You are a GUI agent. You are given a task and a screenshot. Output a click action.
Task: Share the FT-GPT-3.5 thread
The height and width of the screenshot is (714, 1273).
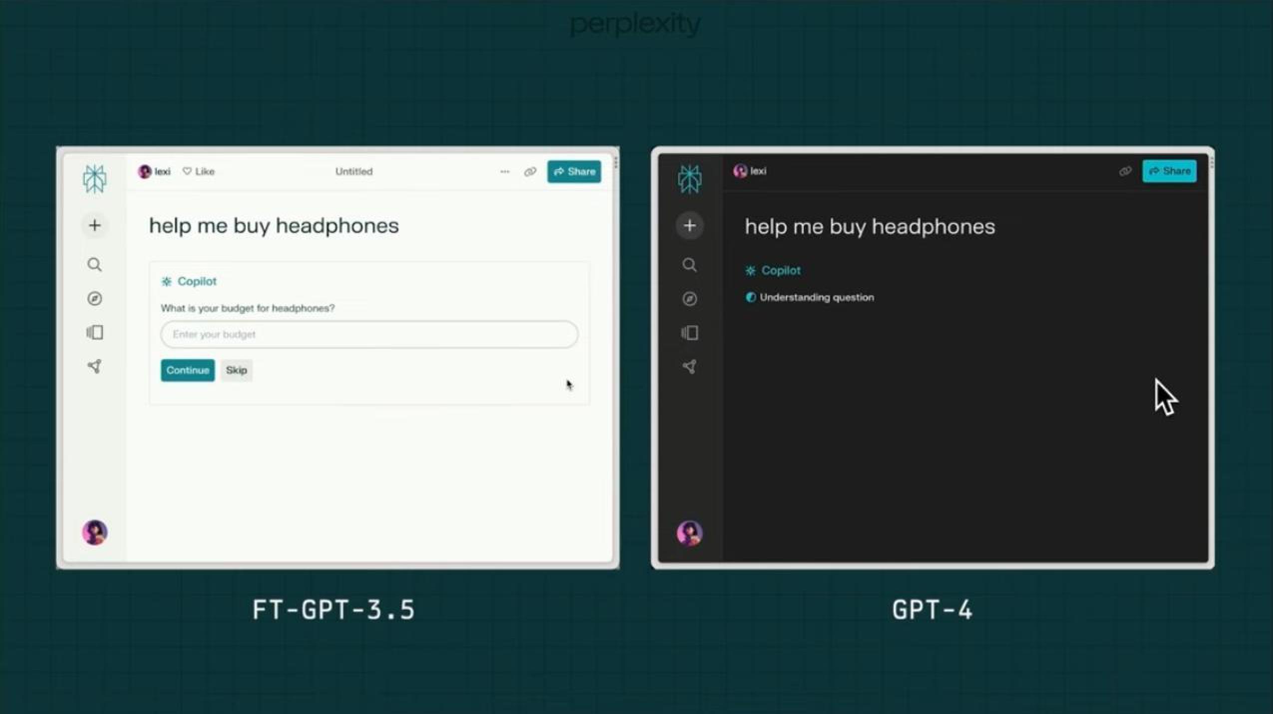pyautogui.click(x=574, y=171)
